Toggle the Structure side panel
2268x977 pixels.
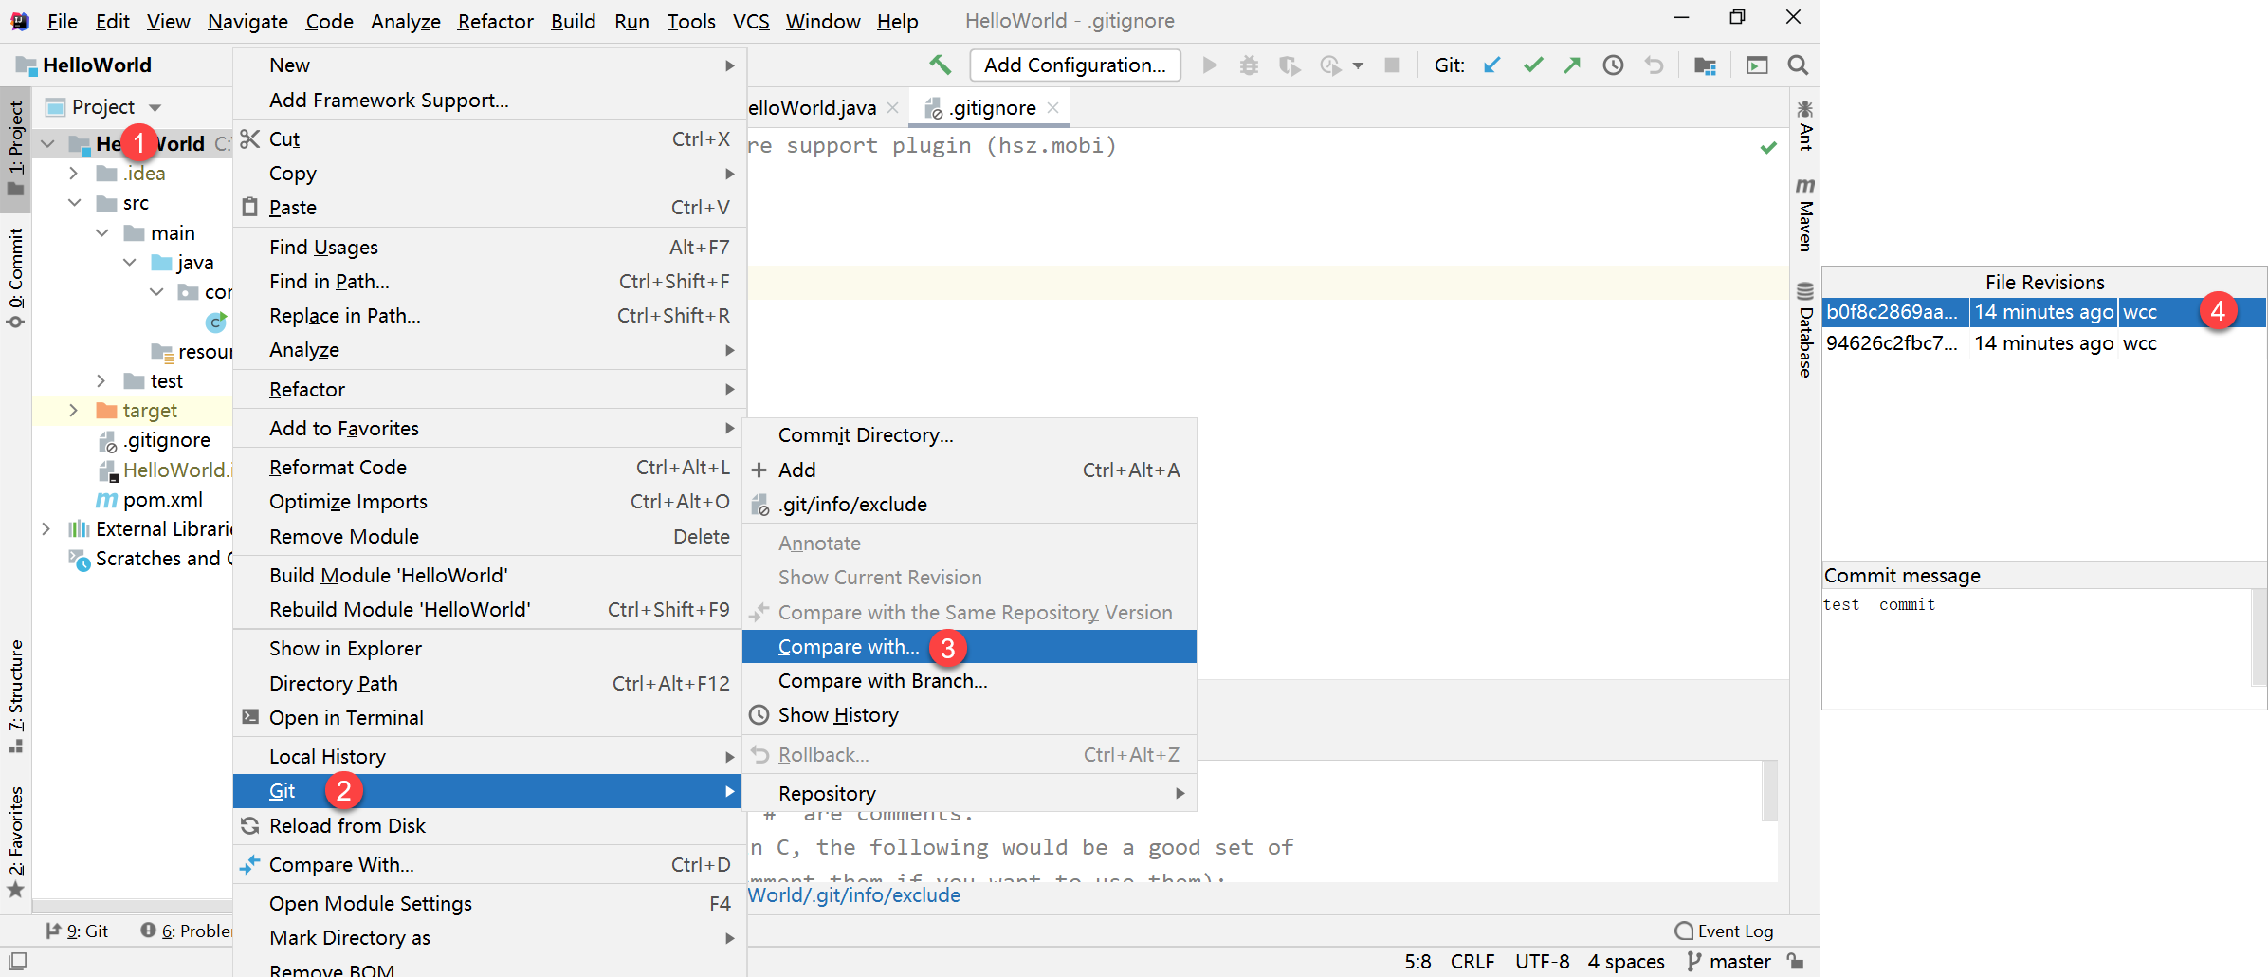pyautogui.click(x=16, y=696)
